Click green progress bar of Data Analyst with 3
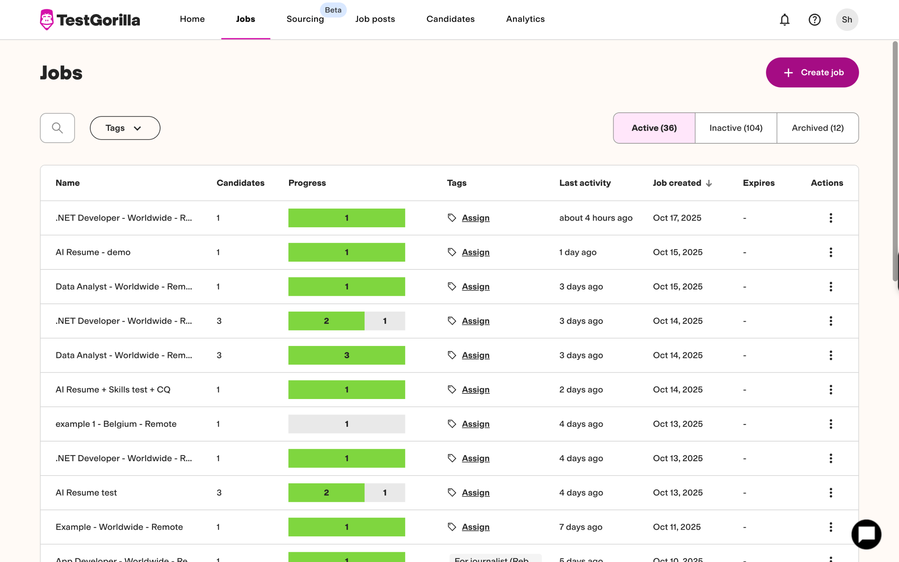This screenshot has height=562, width=899. pyautogui.click(x=346, y=355)
